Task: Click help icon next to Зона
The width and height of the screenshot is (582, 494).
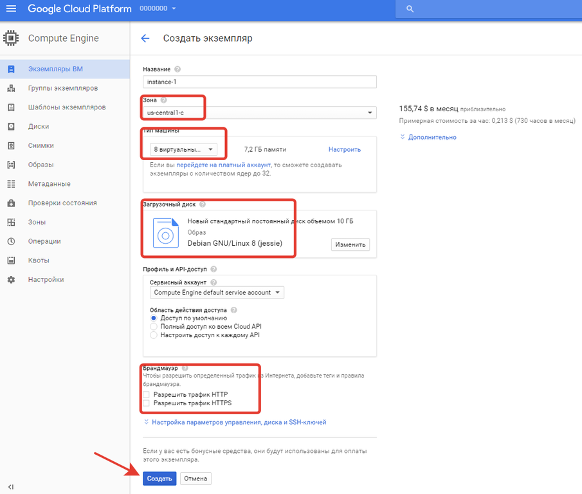Action: click(x=164, y=100)
